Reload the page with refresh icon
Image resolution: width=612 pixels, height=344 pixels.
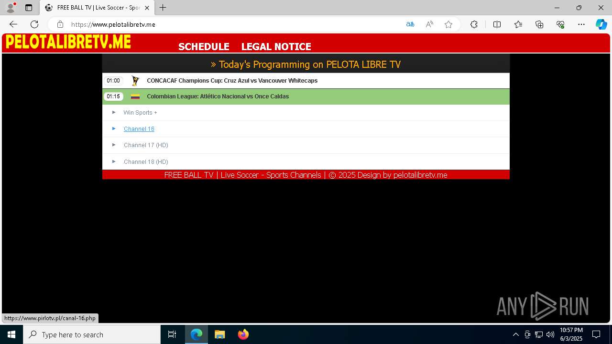click(x=34, y=24)
